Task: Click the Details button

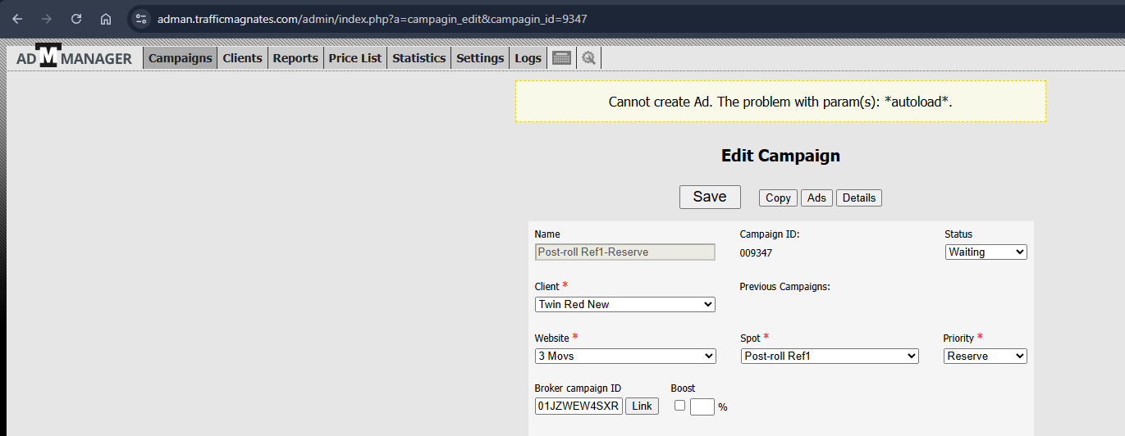Action: tap(859, 198)
